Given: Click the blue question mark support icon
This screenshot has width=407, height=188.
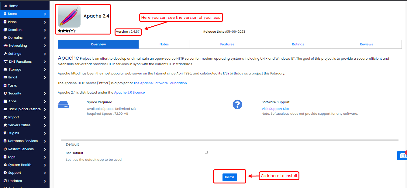Looking at the screenshot, I should [x=237, y=104].
